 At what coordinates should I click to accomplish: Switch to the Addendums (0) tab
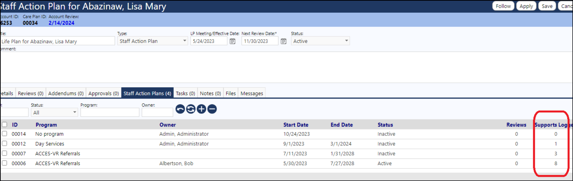66,93
